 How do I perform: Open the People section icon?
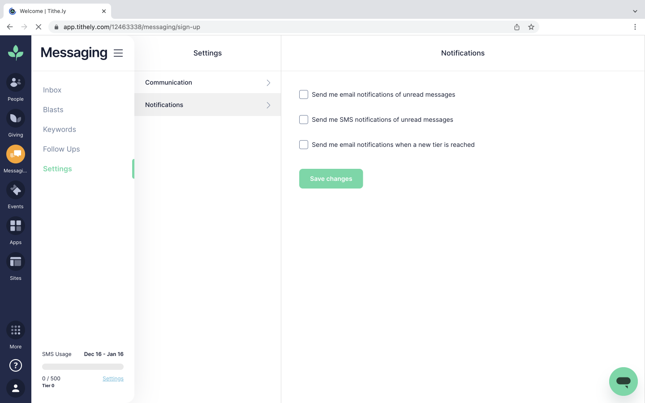[x=16, y=82]
